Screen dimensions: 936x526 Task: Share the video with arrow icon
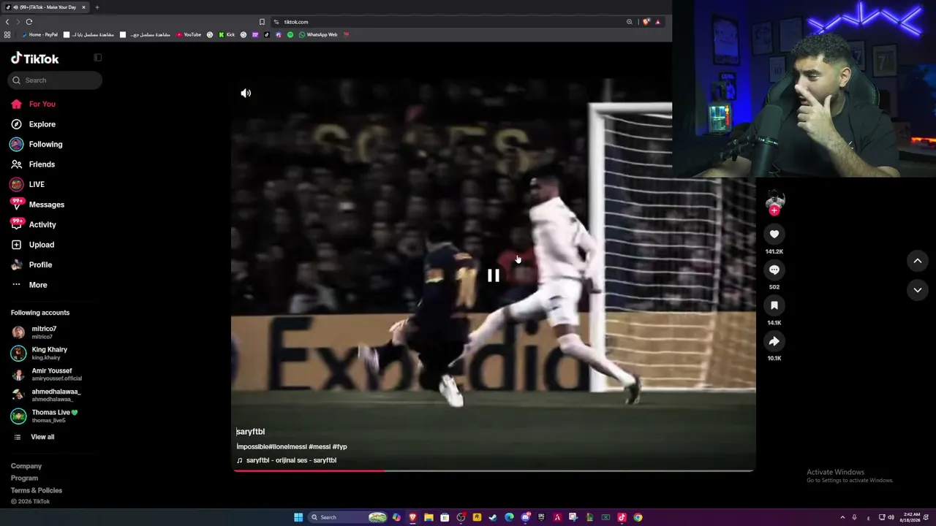tap(774, 341)
